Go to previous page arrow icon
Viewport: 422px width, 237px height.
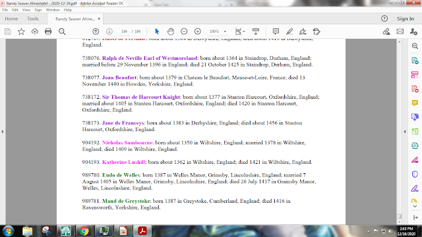(96, 32)
